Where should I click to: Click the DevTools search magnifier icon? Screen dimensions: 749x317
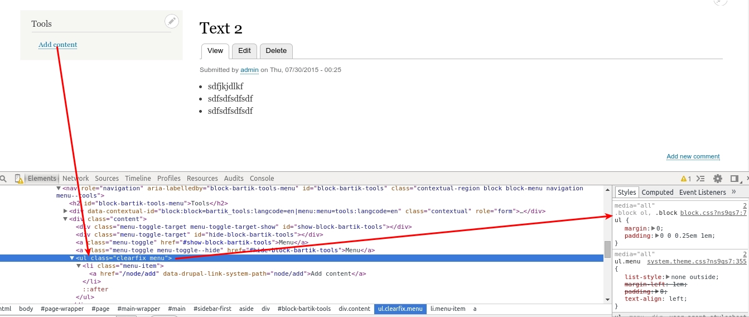click(x=3, y=179)
